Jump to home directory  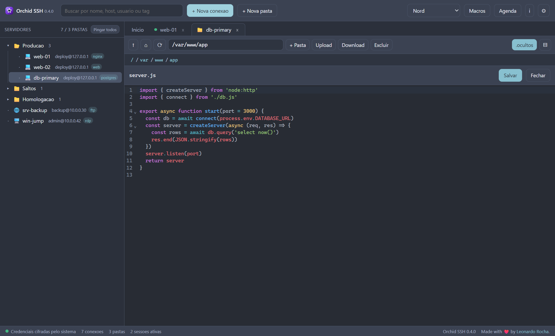pos(146,45)
